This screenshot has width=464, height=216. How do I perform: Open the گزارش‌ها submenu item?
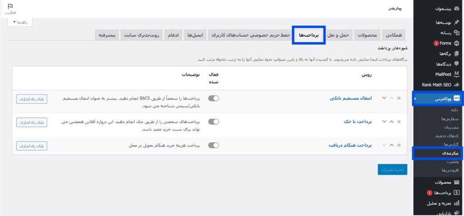pyautogui.click(x=451, y=144)
